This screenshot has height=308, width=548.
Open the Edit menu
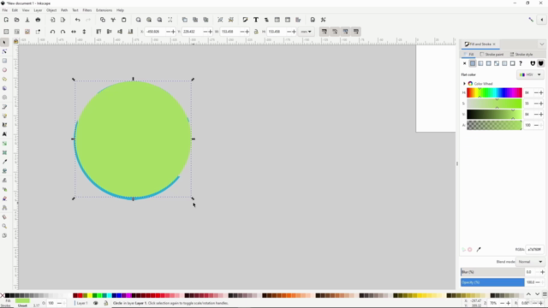[15, 10]
